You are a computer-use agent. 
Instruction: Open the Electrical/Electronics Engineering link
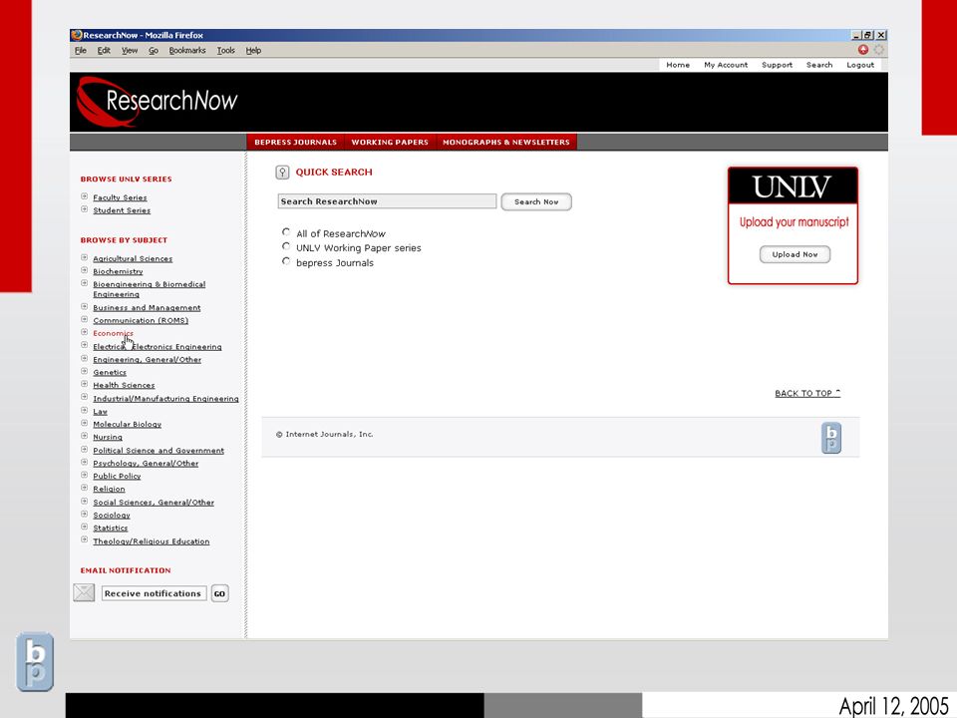tap(158, 347)
